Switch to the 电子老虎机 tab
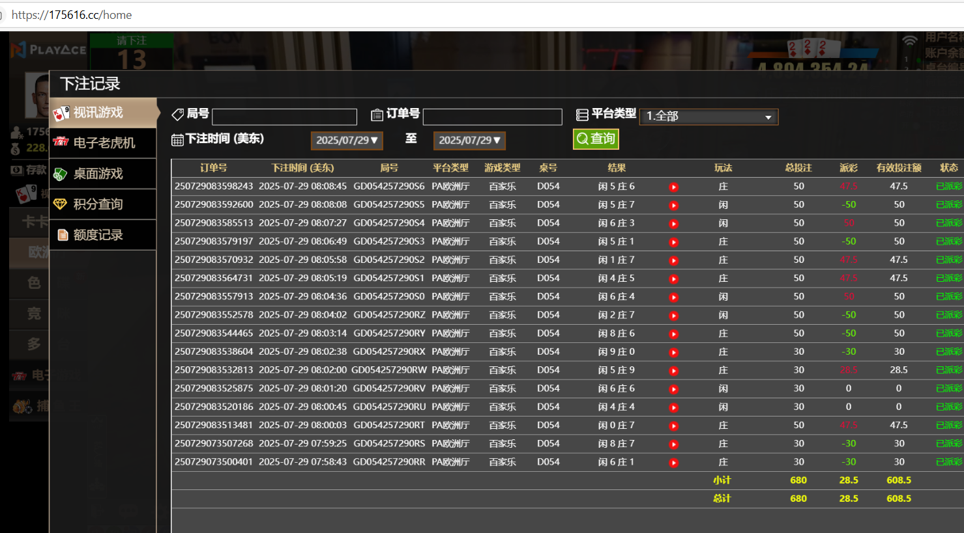964x533 pixels. (x=103, y=143)
